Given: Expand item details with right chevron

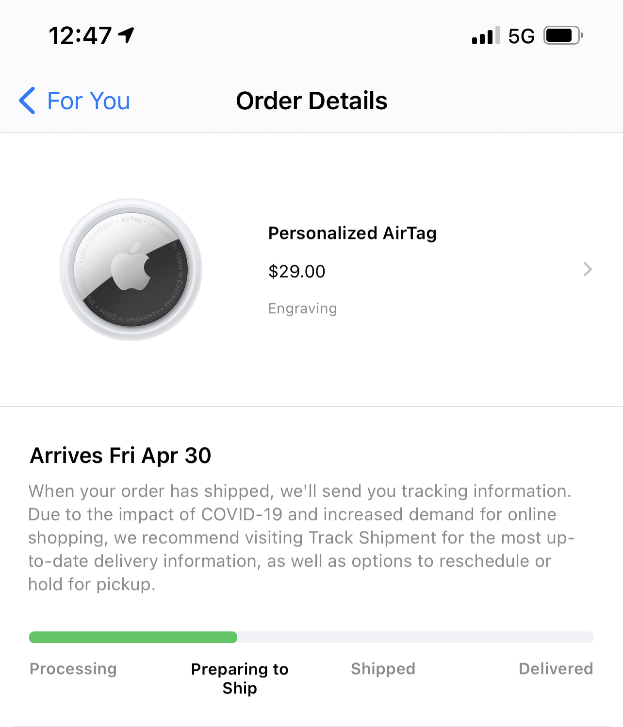Looking at the screenshot, I should (x=587, y=269).
